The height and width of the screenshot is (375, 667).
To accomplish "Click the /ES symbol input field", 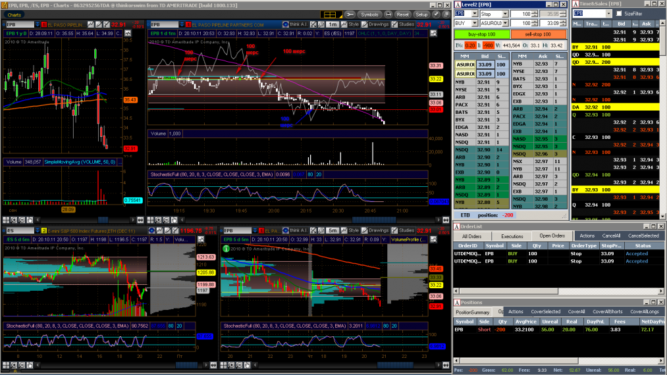I will point(19,230).
